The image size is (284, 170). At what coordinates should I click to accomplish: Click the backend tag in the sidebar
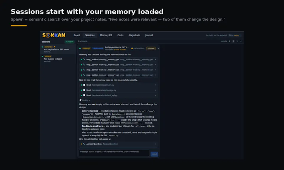48,56
